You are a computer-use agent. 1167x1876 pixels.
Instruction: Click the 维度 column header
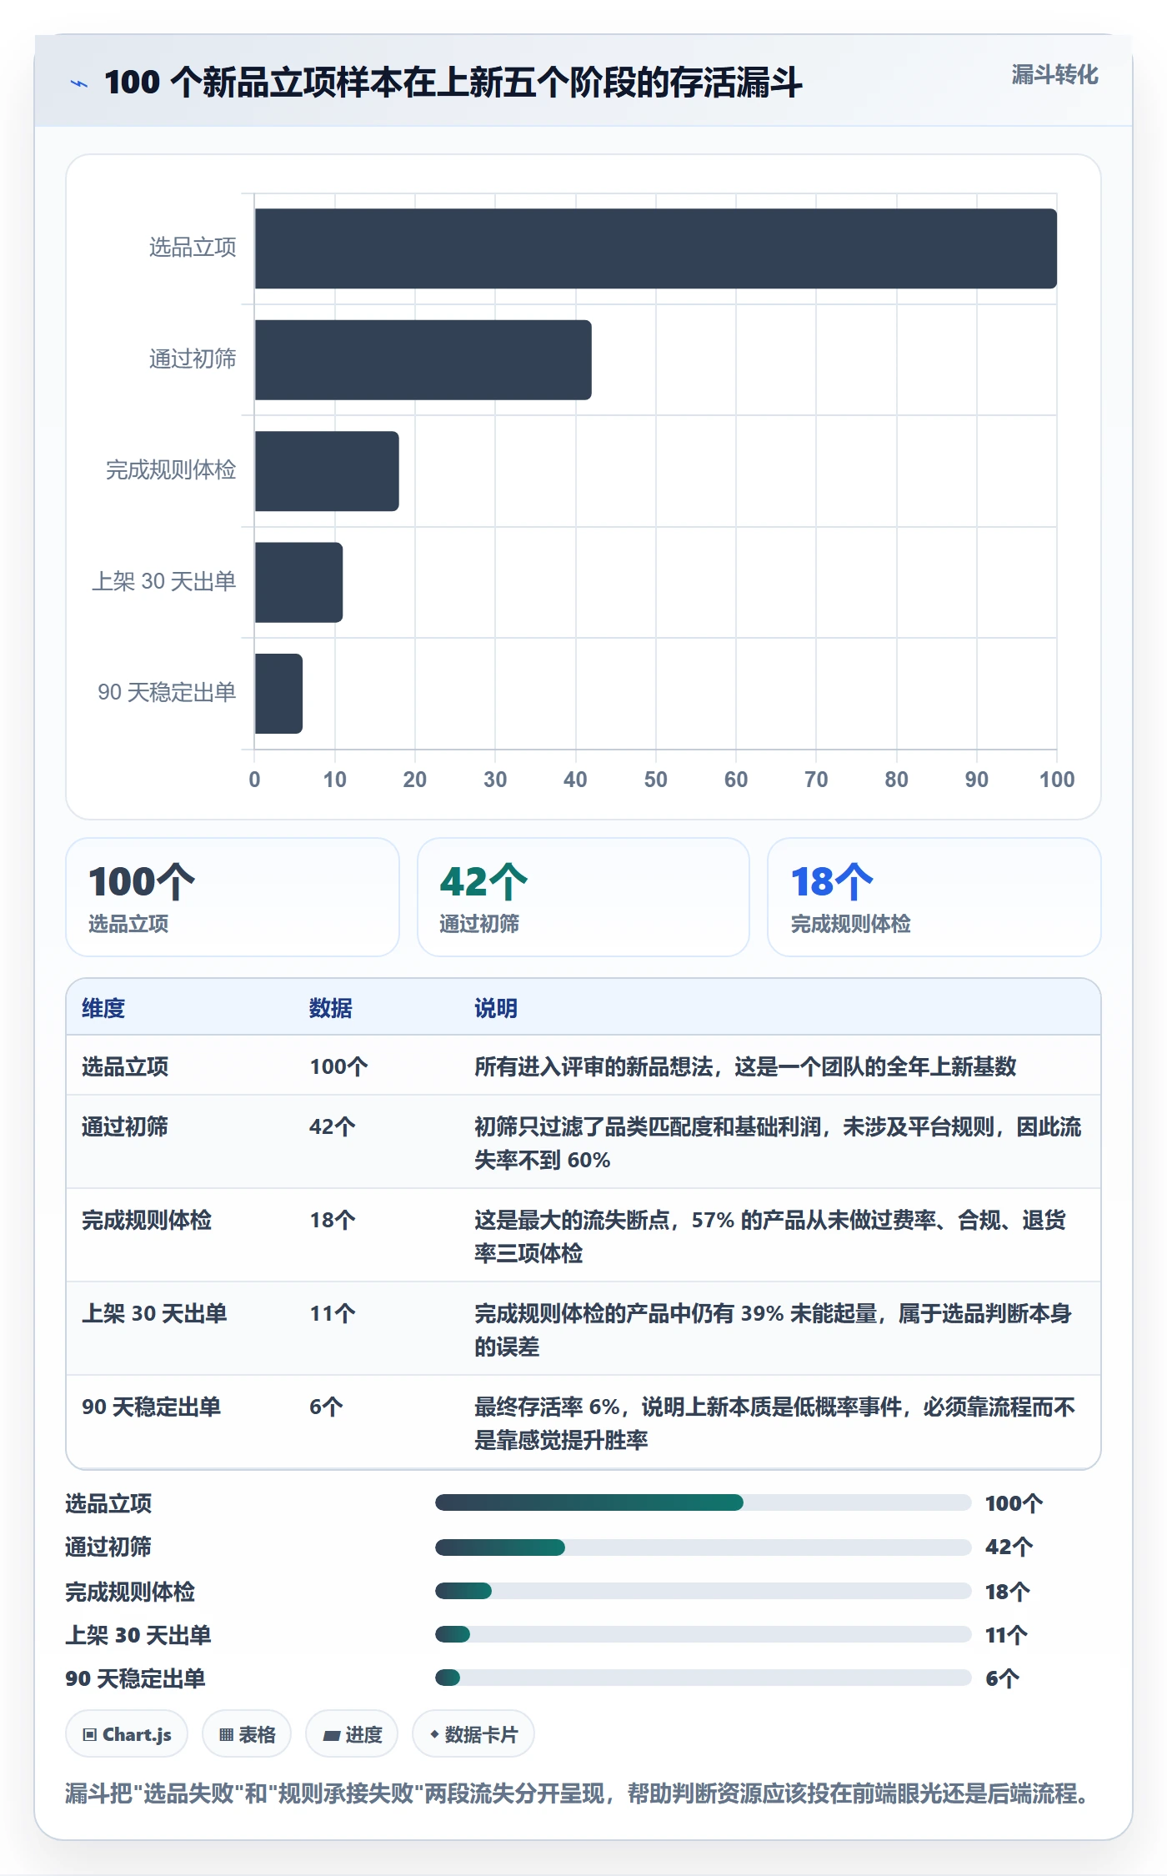click(x=103, y=1008)
